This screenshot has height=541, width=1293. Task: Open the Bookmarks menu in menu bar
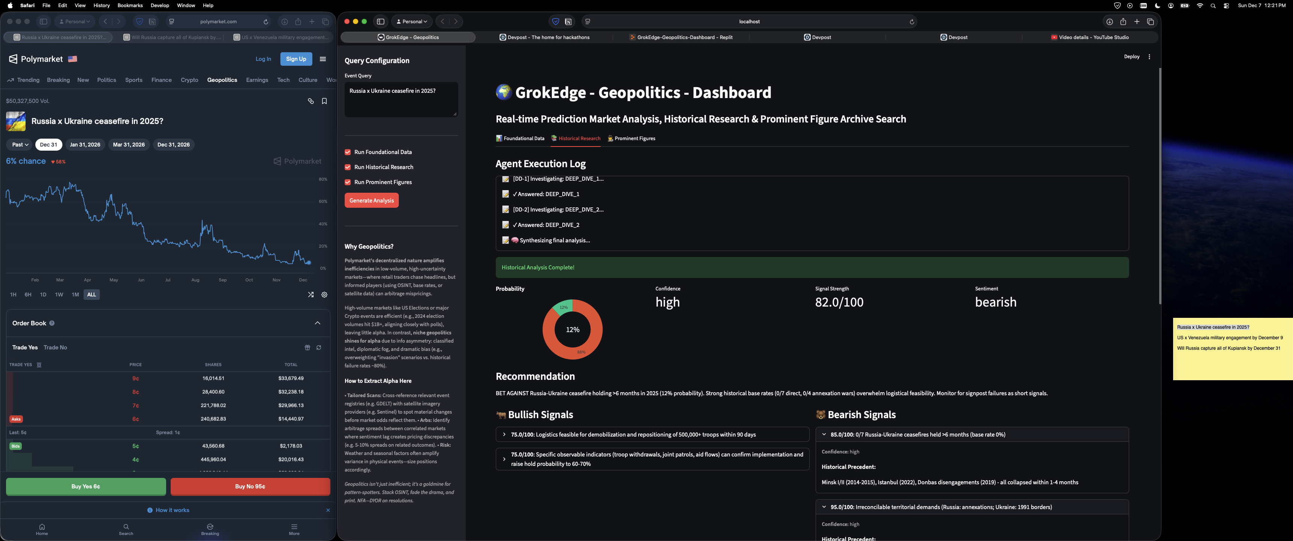coord(130,6)
